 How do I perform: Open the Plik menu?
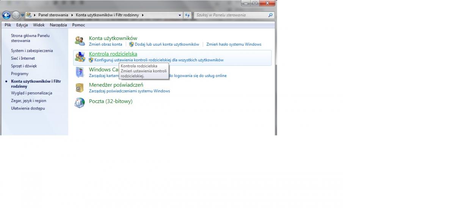click(x=8, y=25)
